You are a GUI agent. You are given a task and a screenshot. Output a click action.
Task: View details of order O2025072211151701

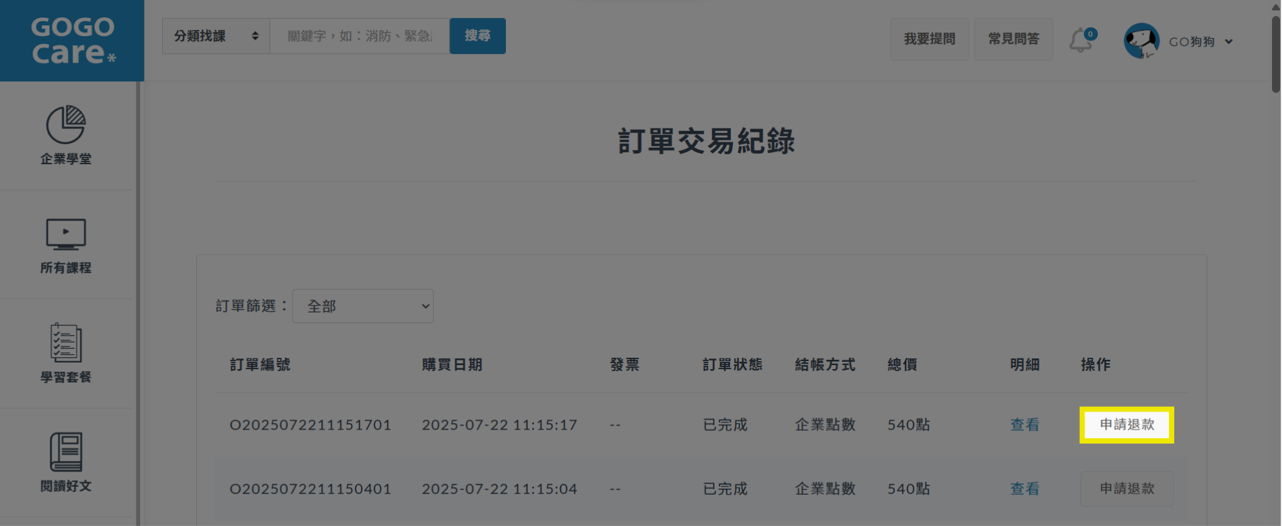click(1025, 425)
